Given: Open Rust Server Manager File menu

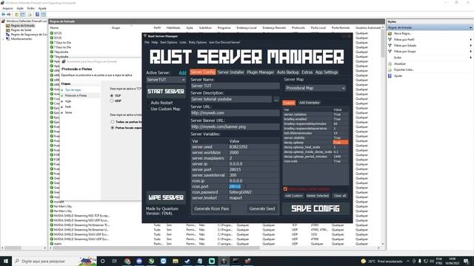Looking at the screenshot, I should tap(147, 43).
